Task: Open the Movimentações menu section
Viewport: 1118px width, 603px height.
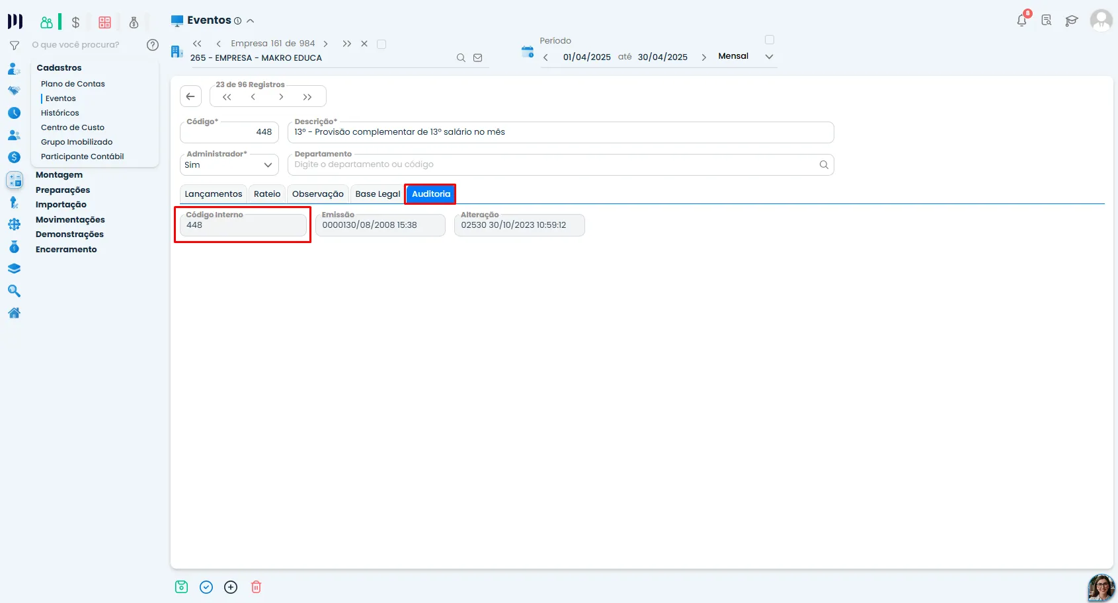Action: point(70,220)
